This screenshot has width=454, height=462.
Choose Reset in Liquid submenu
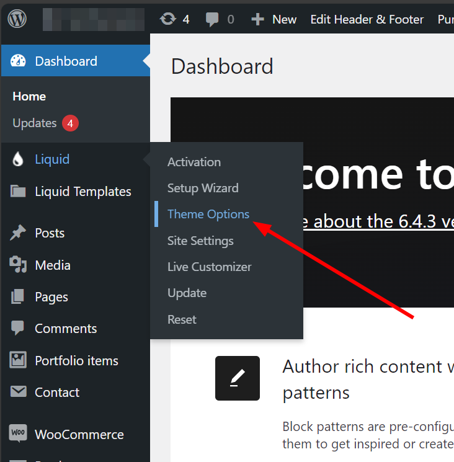[x=182, y=319]
